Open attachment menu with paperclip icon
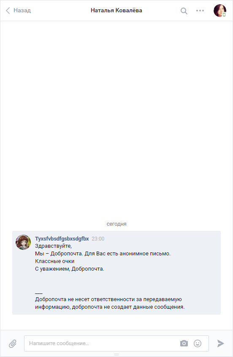 click(x=13, y=343)
